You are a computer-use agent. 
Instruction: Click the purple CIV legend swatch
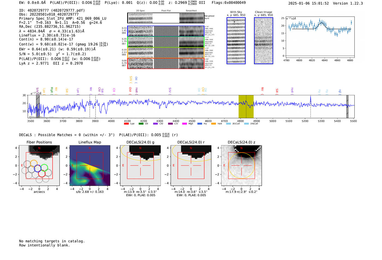pos(156,124)
